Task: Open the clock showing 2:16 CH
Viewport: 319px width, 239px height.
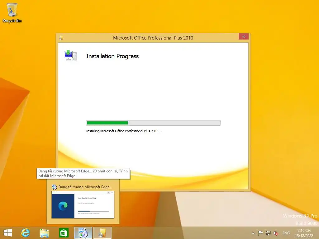Action: (x=304, y=233)
